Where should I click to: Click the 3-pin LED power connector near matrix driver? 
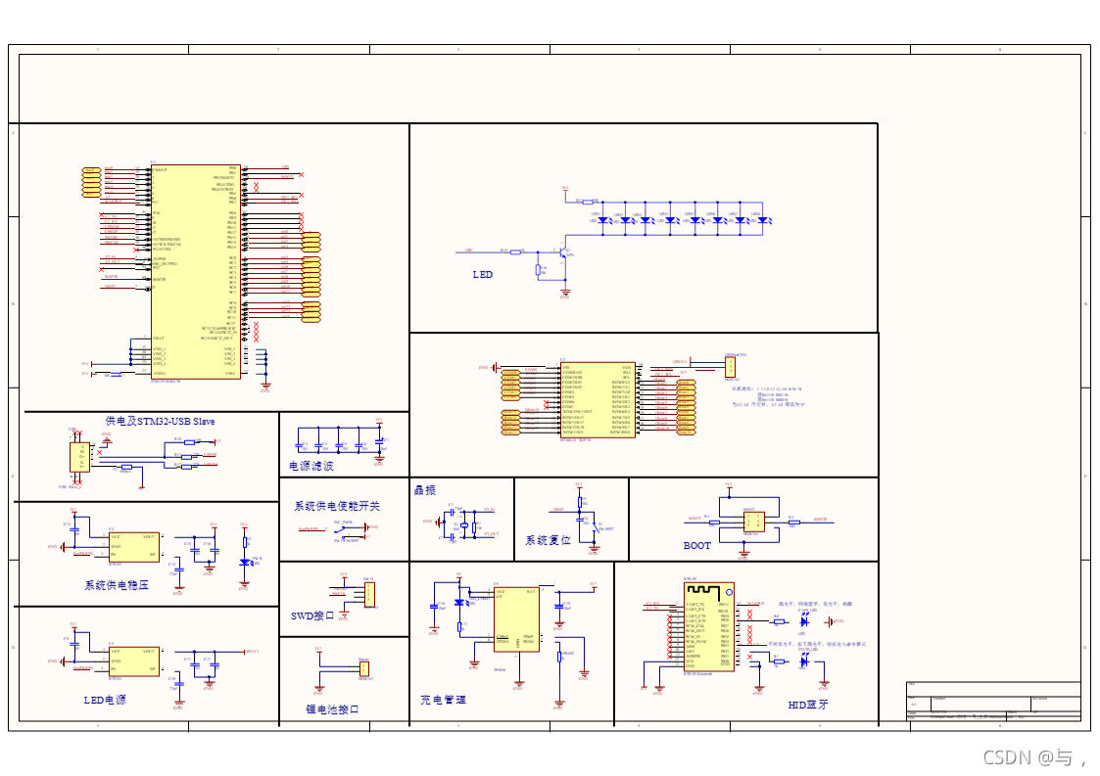click(731, 368)
